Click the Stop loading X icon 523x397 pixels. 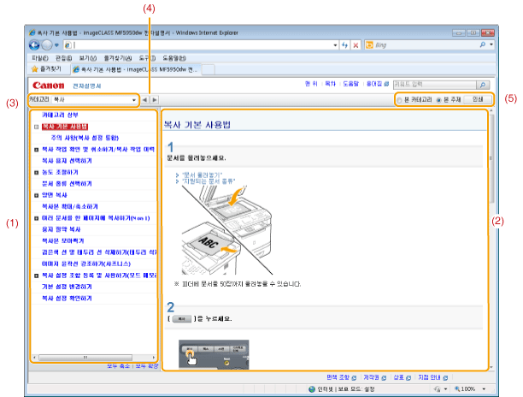[356, 44]
